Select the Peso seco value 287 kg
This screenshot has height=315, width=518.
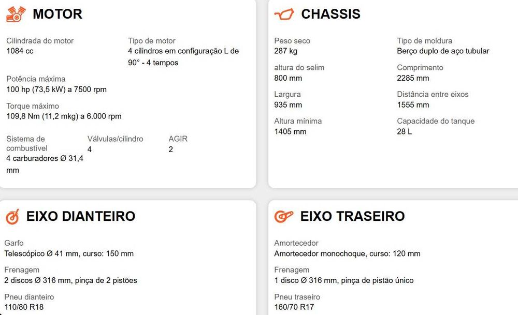coord(286,51)
